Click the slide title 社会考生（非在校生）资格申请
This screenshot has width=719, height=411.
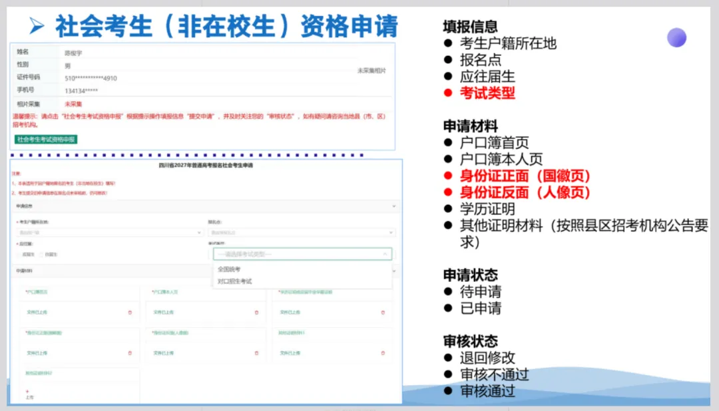tap(226, 26)
